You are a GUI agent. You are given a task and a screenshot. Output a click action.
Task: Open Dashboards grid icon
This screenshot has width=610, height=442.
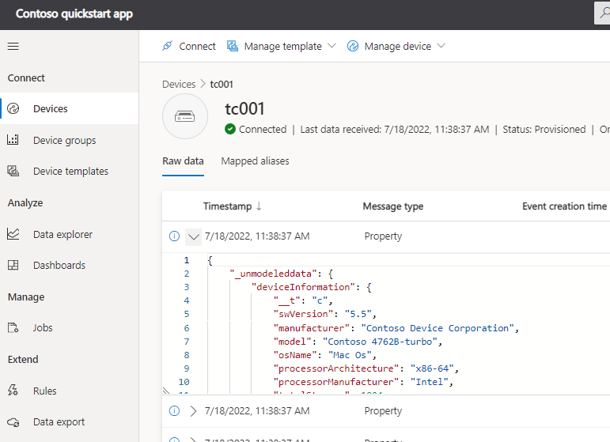[13, 266]
